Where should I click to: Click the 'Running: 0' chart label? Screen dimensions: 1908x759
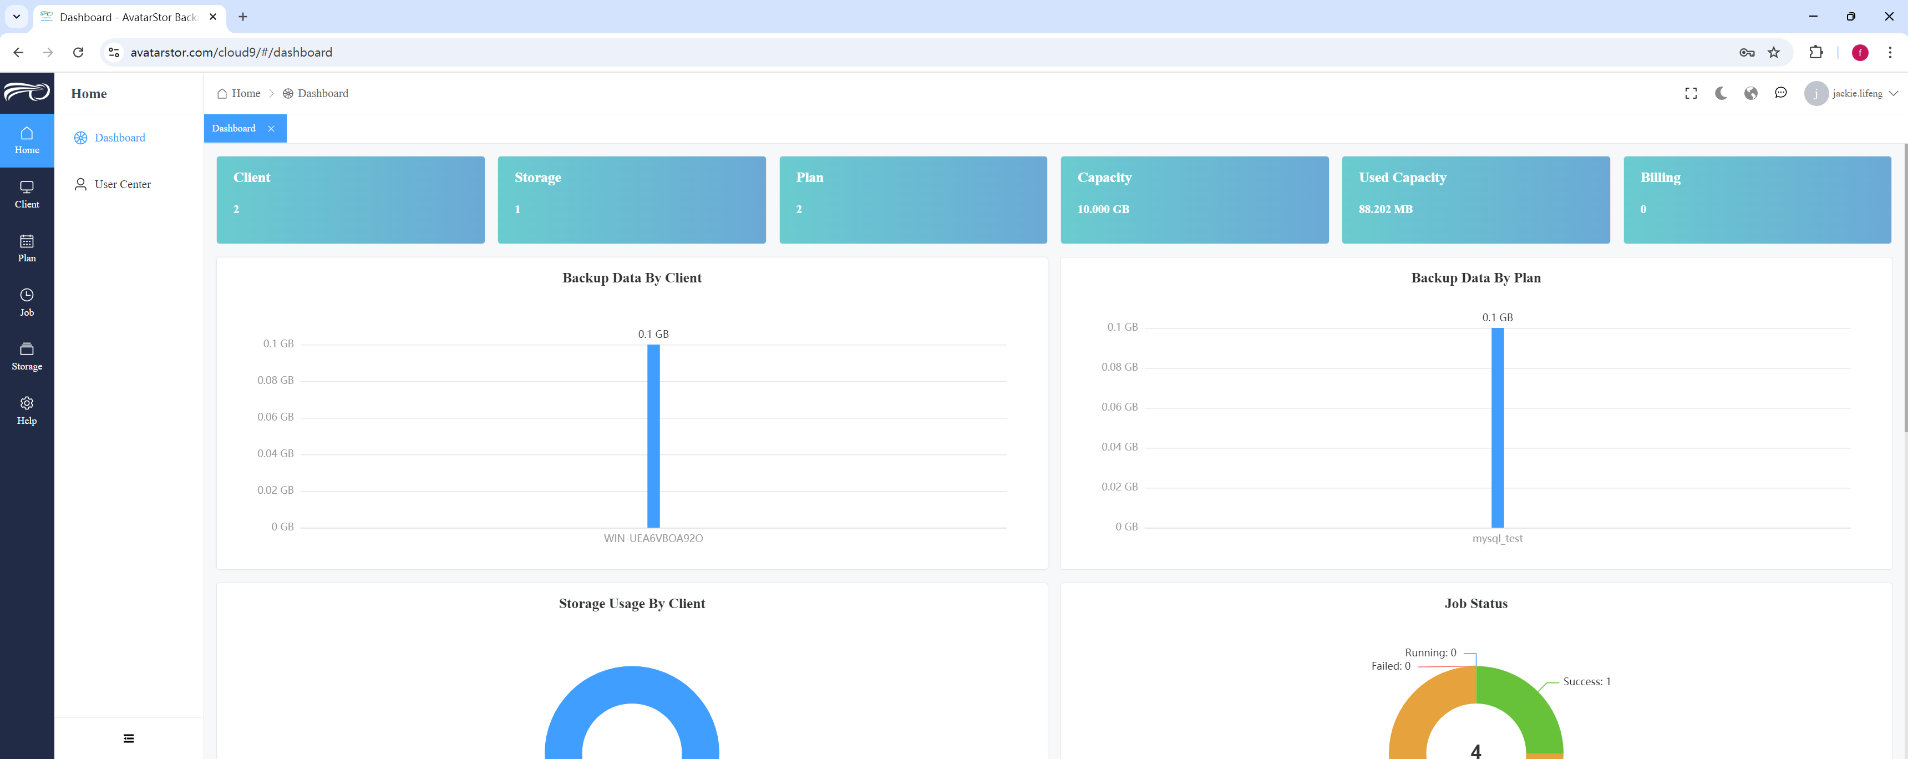[1430, 653]
